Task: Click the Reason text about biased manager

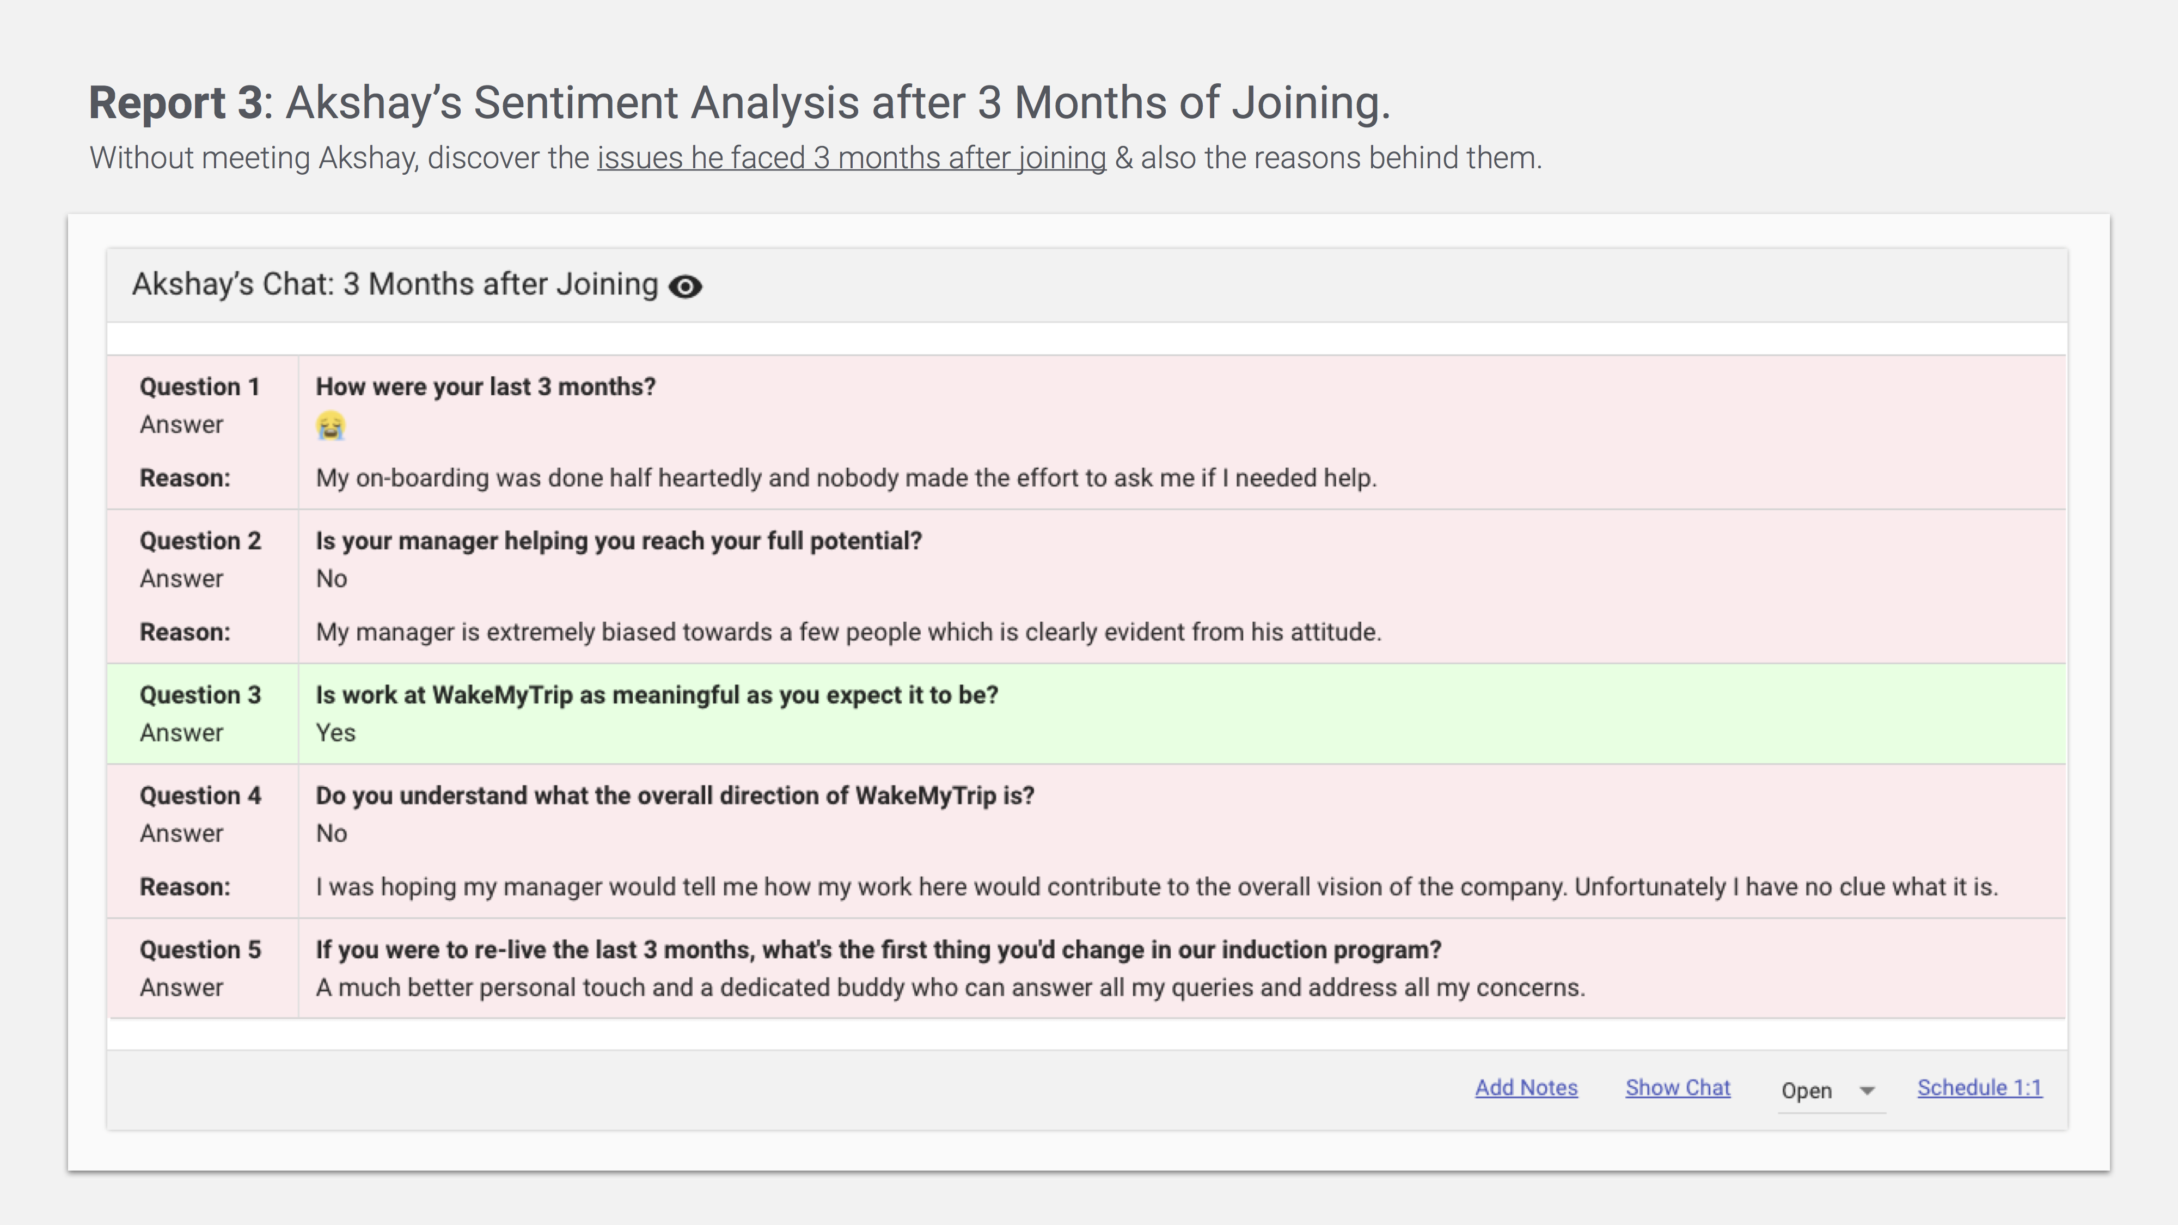Action: pos(848,632)
